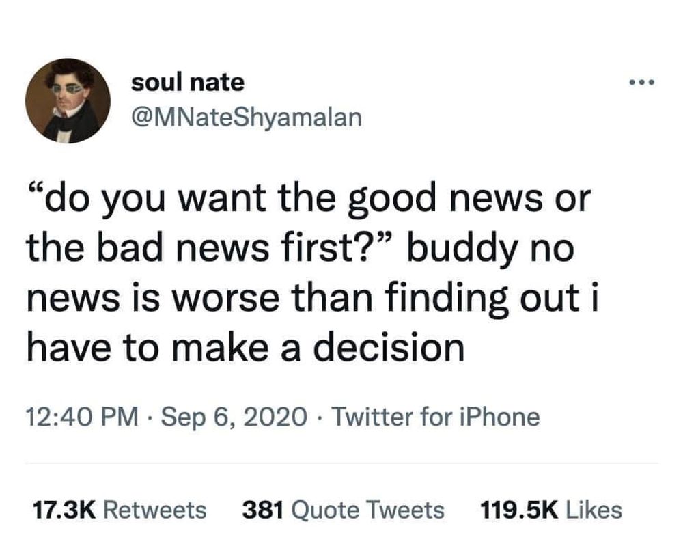683x548 pixels.
Task: Show the "Likes" list
Action: point(591,510)
